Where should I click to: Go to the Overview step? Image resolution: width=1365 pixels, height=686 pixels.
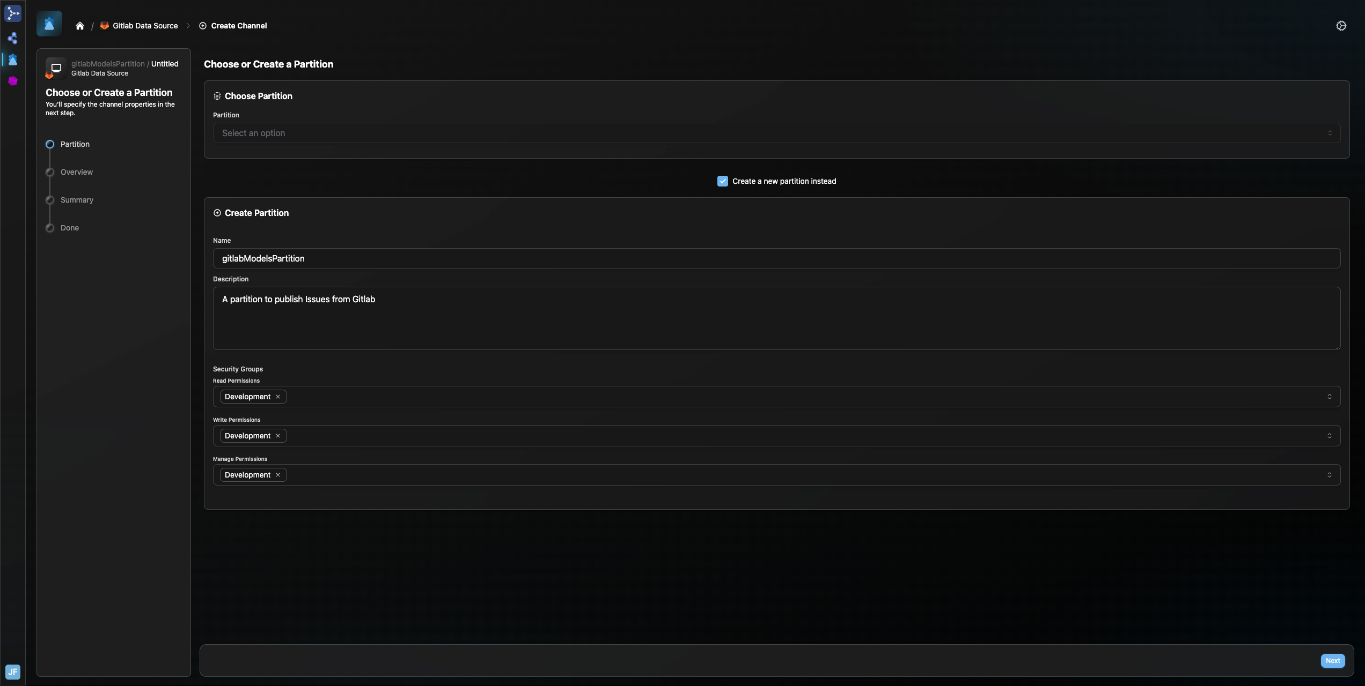point(77,172)
